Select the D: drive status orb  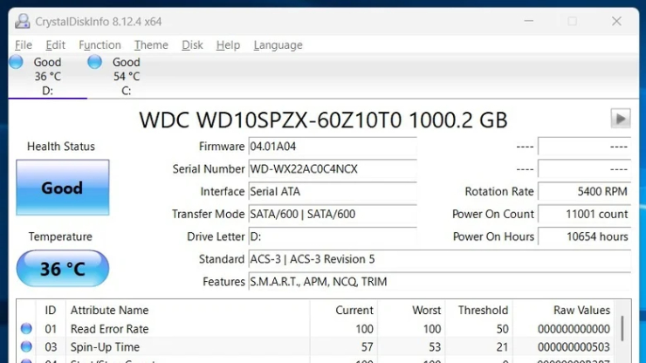coord(16,62)
